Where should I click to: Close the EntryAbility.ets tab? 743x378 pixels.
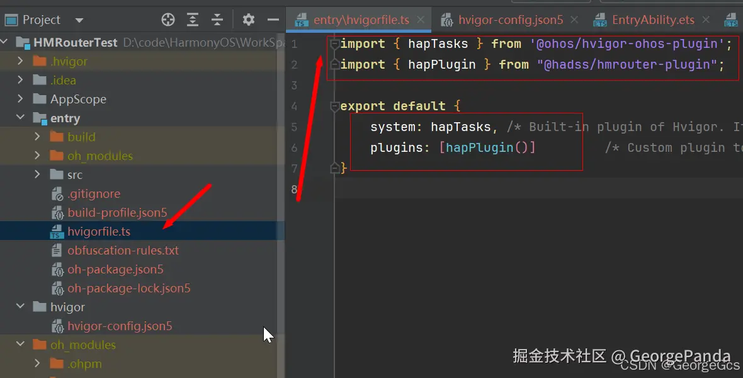click(x=706, y=20)
